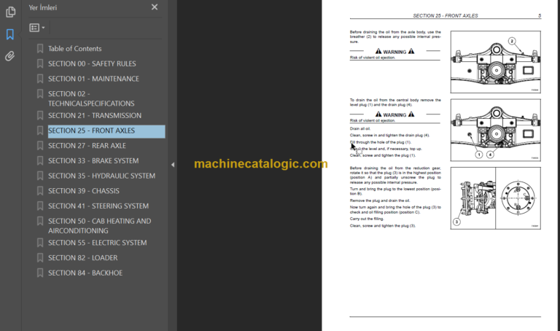This screenshot has height=331, width=560.
Task: Click bookmark icon beside SECTION 21 - TRANSMISSION
Action: [40, 115]
